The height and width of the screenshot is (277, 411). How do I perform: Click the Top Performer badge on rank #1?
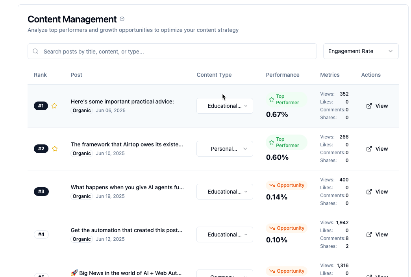pyautogui.click(x=287, y=100)
